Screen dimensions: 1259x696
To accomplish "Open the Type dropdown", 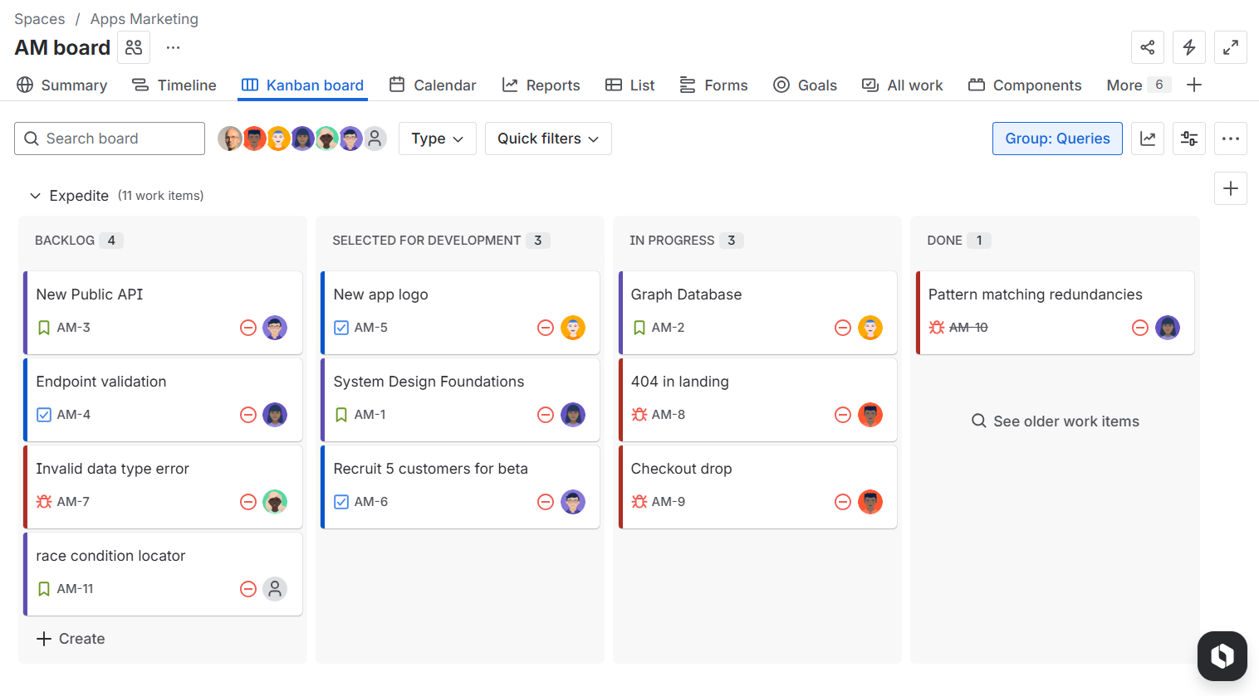I will click(437, 139).
